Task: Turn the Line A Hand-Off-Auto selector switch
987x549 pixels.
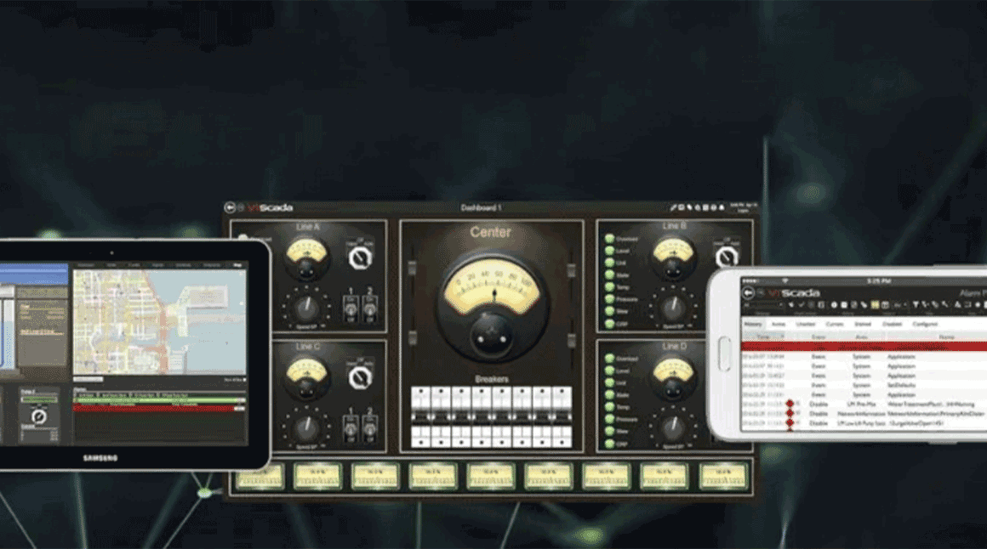Action: [359, 258]
